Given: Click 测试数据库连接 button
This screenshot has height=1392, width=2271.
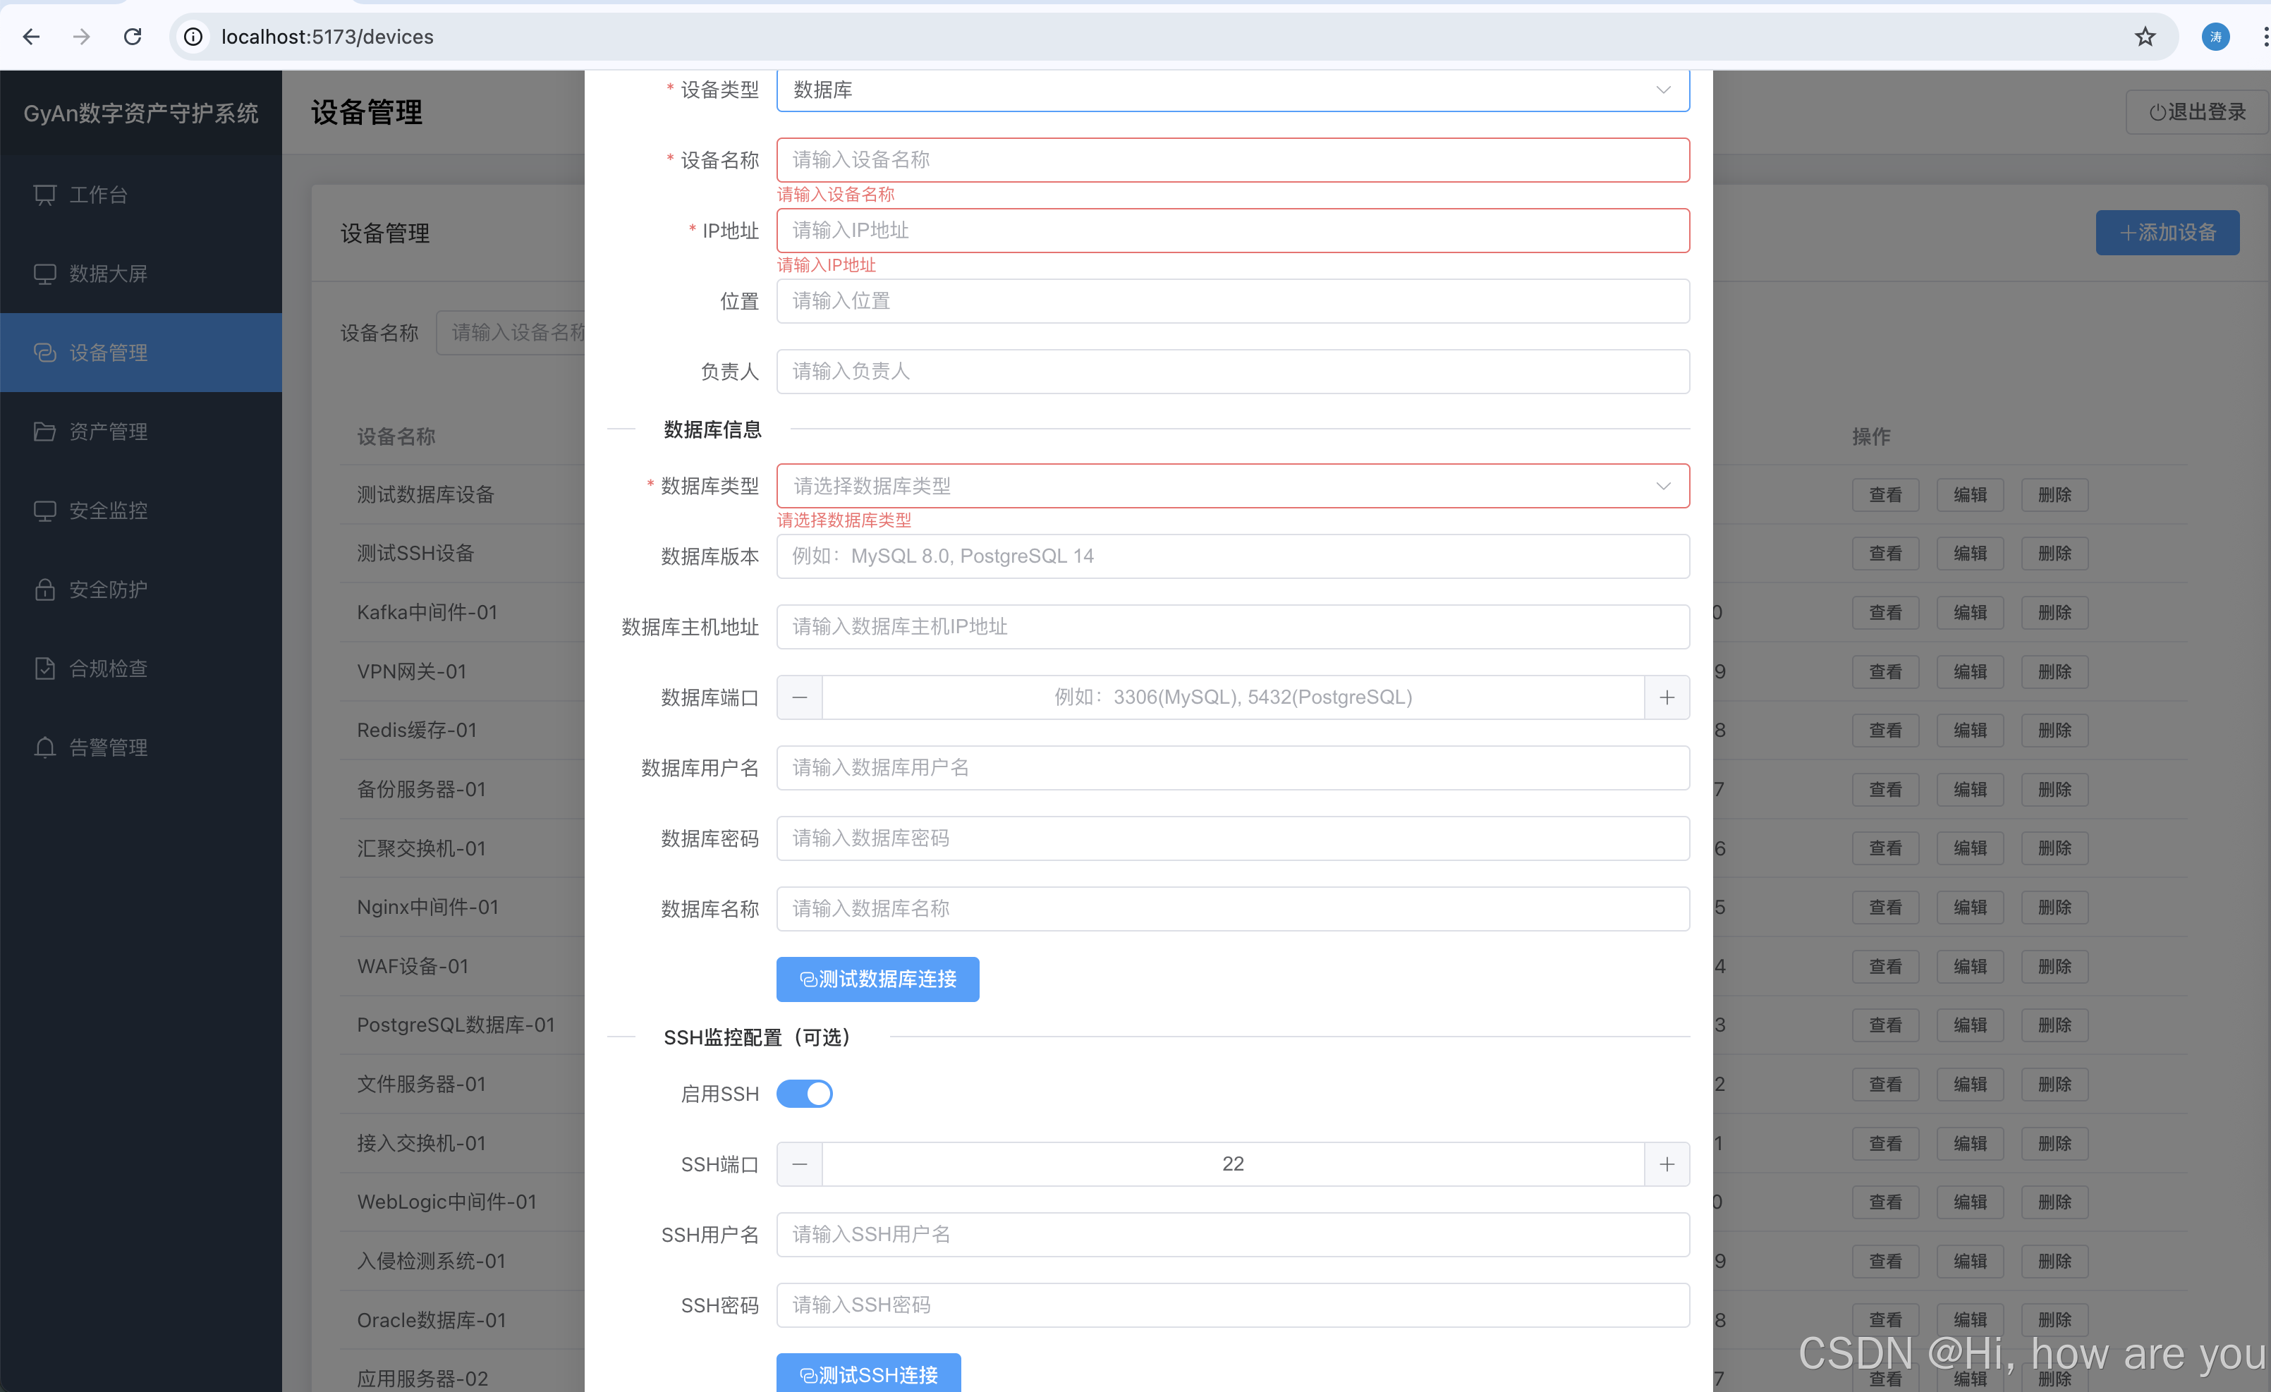Looking at the screenshot, I should (877, 979).
